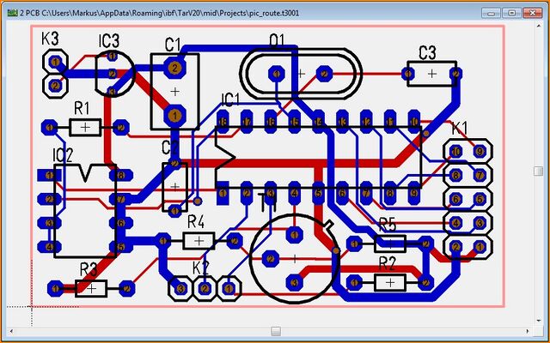Screen dimensions: 550x343
Task: Select the C1 component label
Action: 173,45
